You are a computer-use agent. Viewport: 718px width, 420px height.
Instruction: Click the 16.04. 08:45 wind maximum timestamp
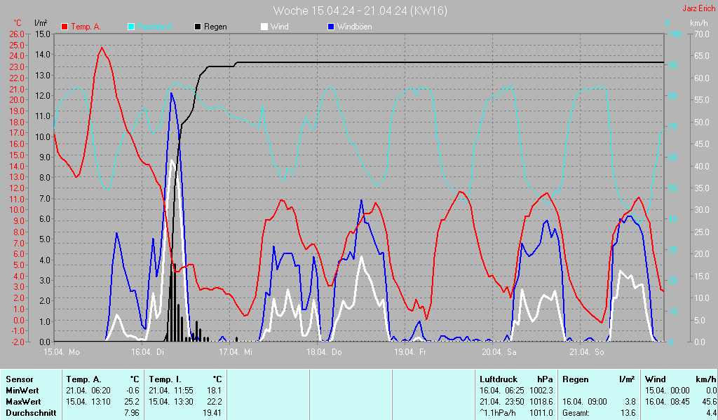point(668,402)
